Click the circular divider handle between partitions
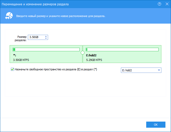Image resolution: width=171 pixels, height=132 pixels. coord(82,53)
